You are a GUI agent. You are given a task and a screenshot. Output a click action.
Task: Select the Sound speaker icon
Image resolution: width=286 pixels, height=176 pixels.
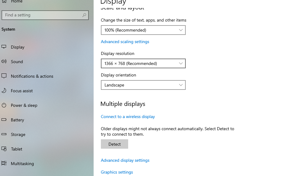[x=4, y=62]
